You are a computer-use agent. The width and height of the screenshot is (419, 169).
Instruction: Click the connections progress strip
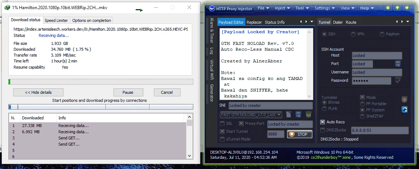[101, 107]
